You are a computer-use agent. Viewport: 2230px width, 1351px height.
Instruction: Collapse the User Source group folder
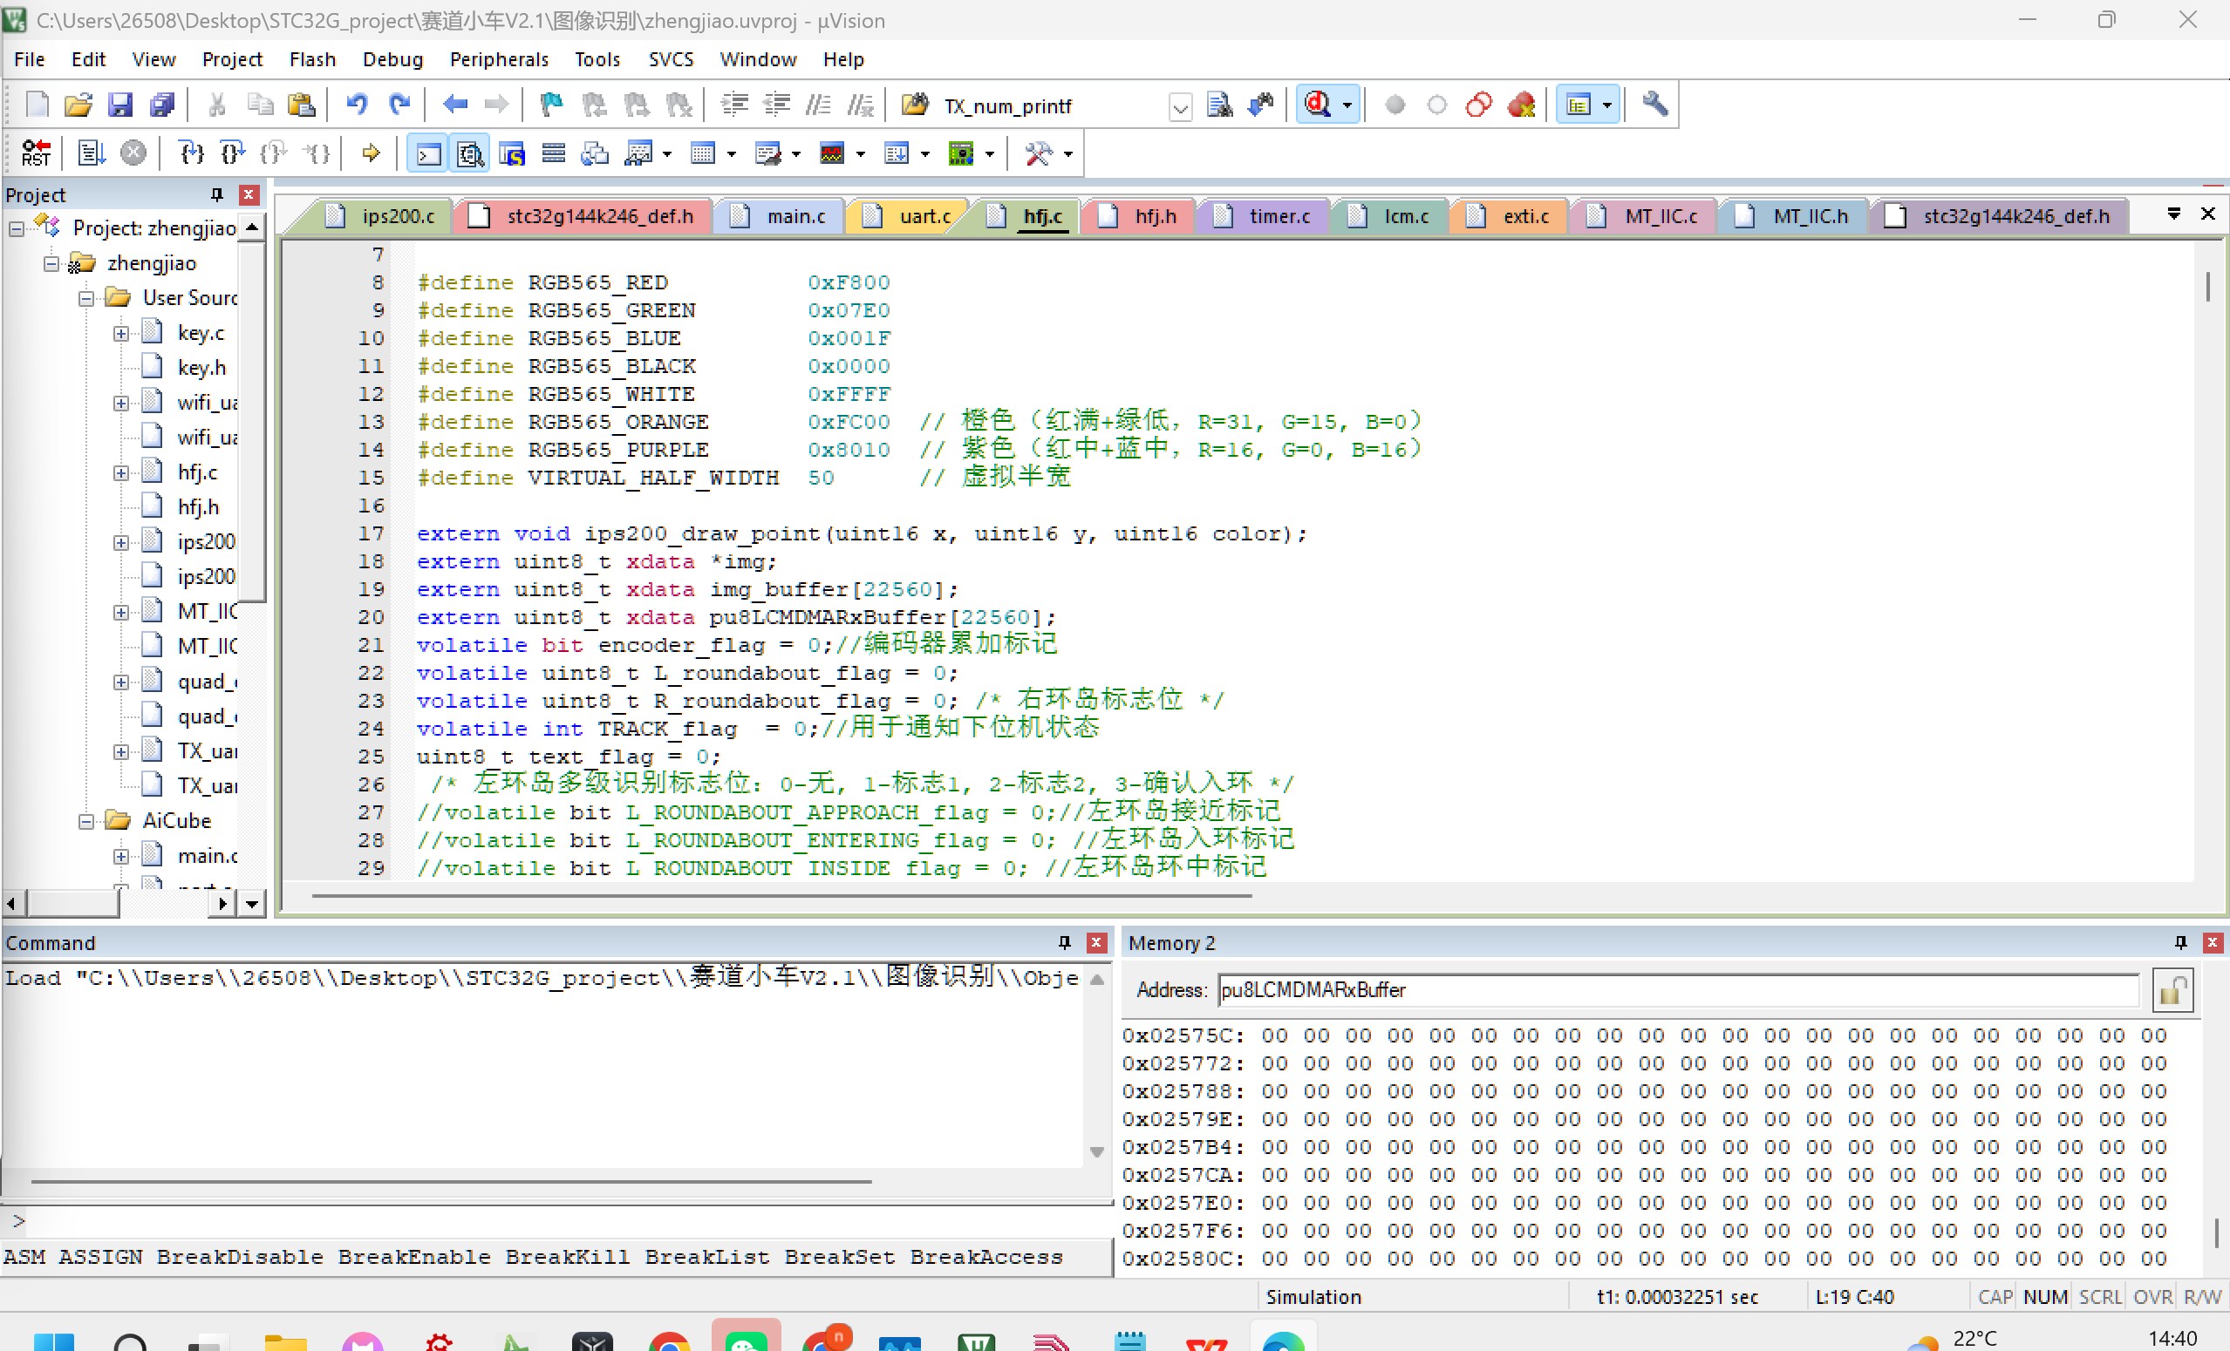[x=86, y=298]
